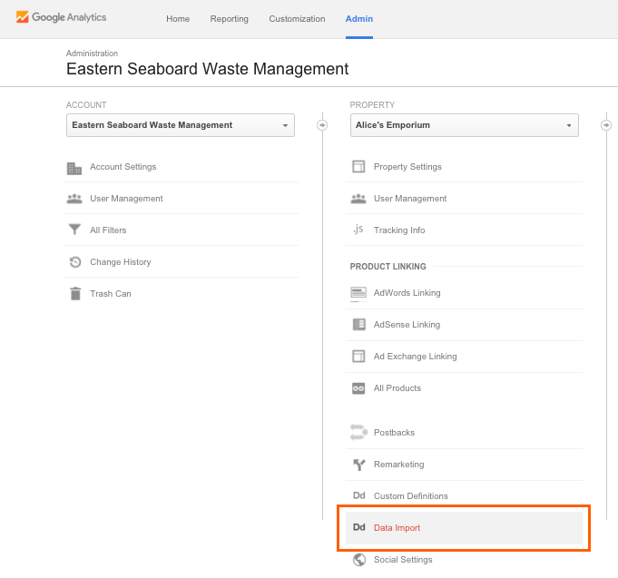Open All Products
Image resolution: width=618 pixels, height=578 pixels.
pos(397,388)
